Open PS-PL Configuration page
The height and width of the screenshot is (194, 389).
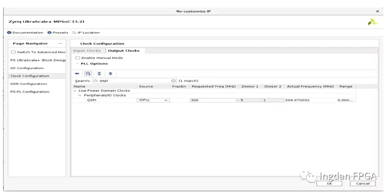tap(30, 92)
